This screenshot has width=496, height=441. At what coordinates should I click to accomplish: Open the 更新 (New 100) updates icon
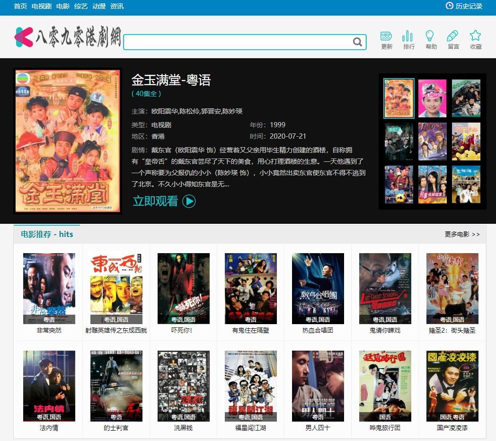point(386,36)
